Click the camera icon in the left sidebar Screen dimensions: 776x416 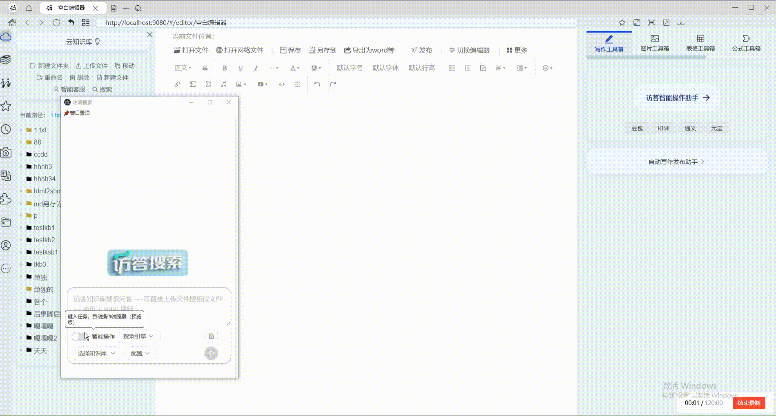pos(6,153)
